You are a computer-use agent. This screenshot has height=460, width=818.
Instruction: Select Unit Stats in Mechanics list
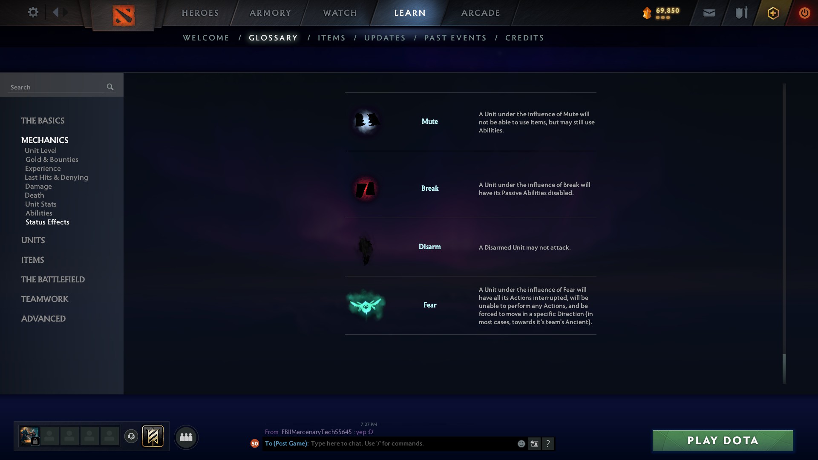41,204
